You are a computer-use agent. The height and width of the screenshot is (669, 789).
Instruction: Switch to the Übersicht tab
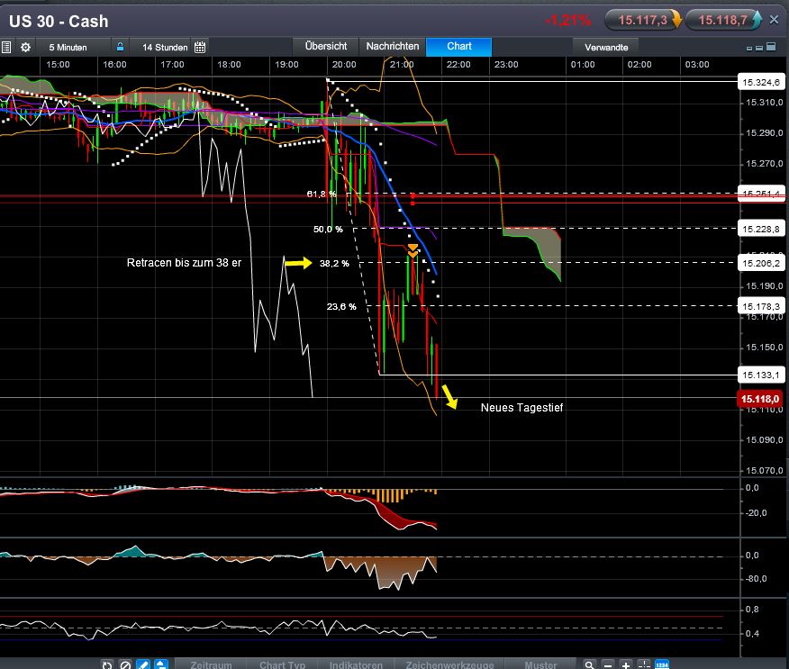point(326,46)
